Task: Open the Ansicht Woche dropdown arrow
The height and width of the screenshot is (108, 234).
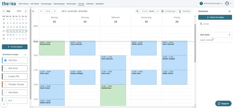Action: point(157,11)
